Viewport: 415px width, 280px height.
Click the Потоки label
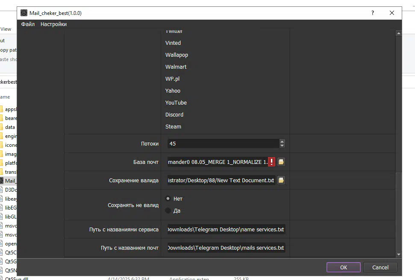[x=150, y=143]
